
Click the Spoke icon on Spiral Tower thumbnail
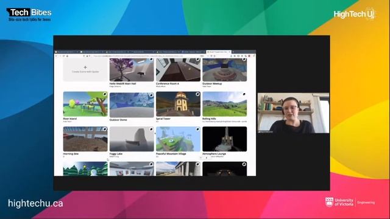(197, 94)
